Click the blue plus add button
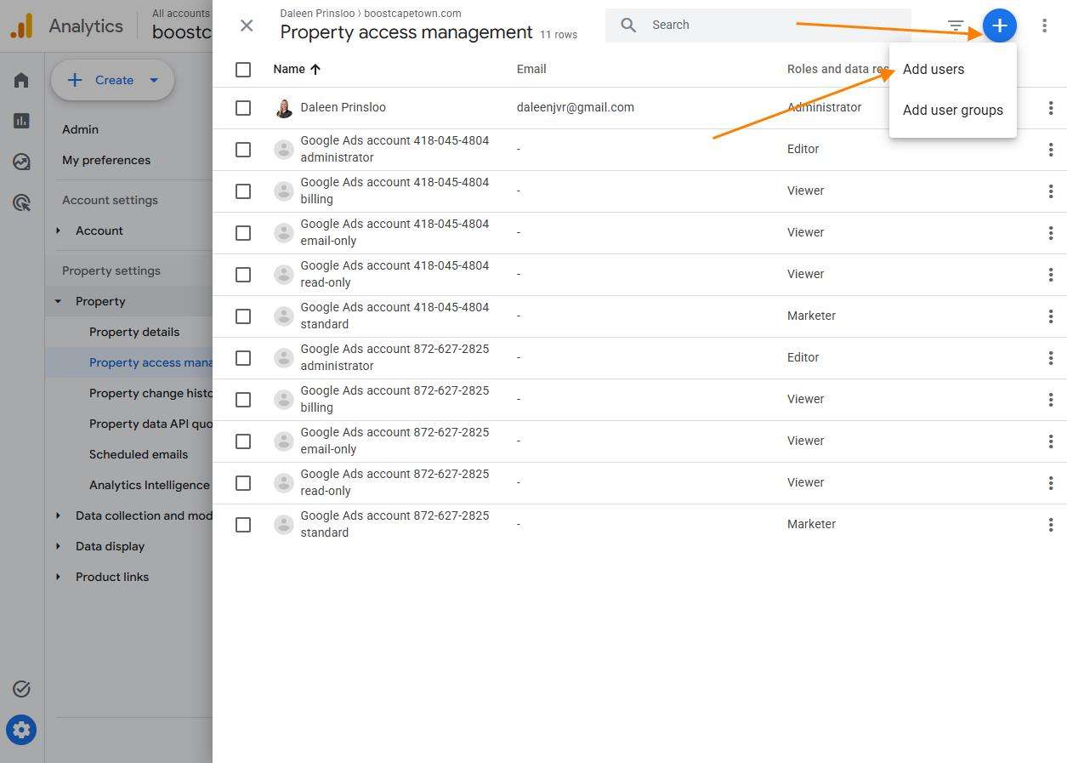The width and height of the screenshot is (1067, 763). (999, 26)
